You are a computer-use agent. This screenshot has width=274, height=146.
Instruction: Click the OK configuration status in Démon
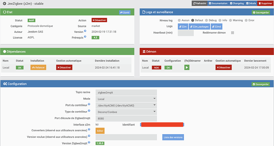coord(168,68)
